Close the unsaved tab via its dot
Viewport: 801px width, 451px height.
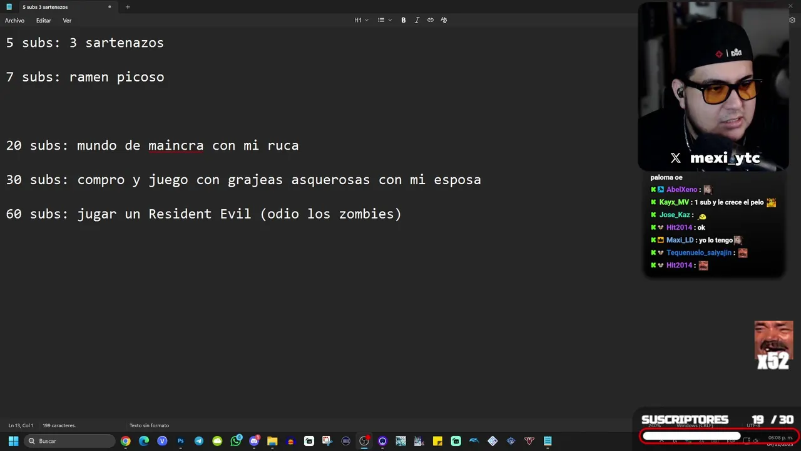[x=110, y=7]
